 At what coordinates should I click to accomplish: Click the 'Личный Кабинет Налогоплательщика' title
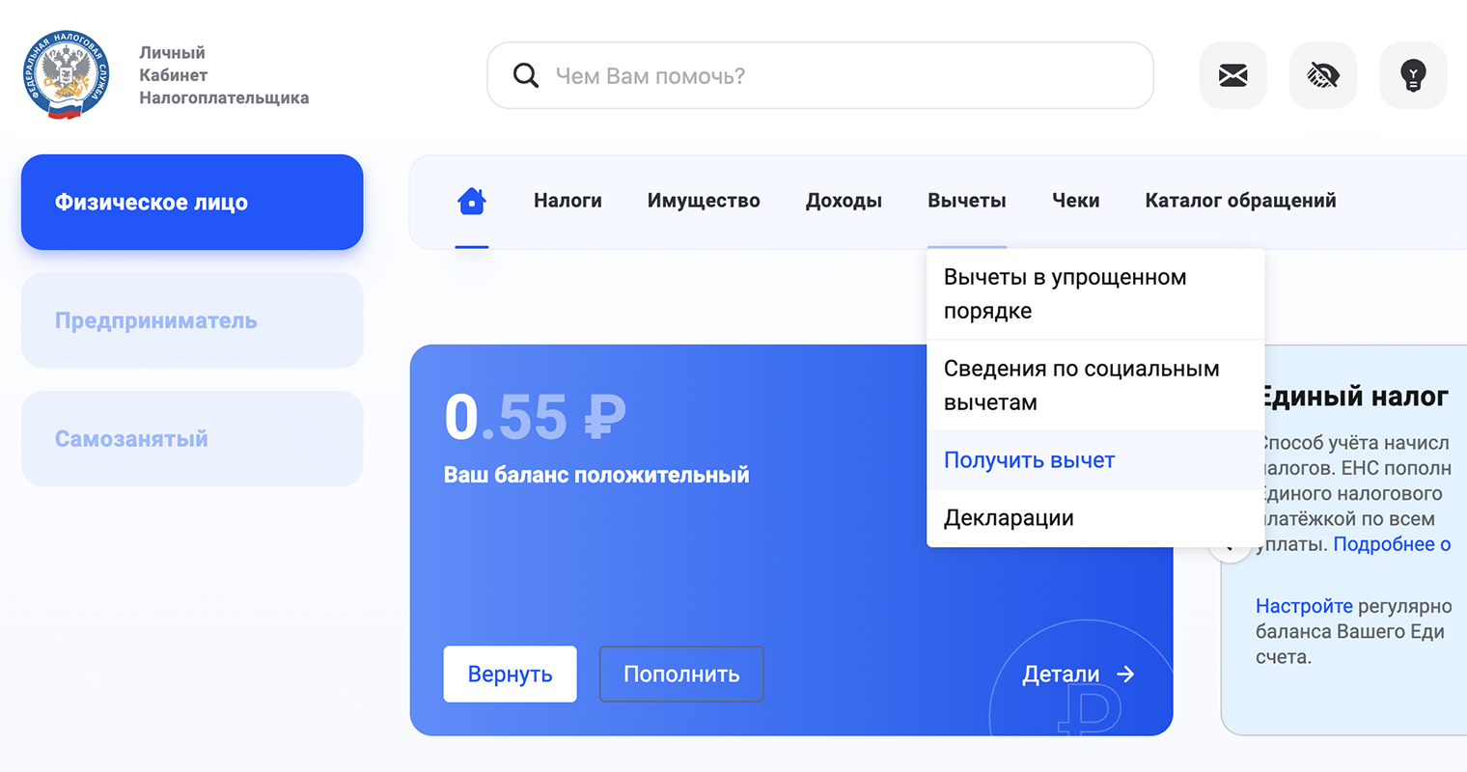[x=224, y=75]
